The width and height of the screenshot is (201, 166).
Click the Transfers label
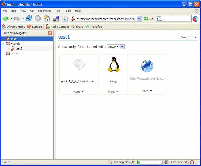click(96, 27)
